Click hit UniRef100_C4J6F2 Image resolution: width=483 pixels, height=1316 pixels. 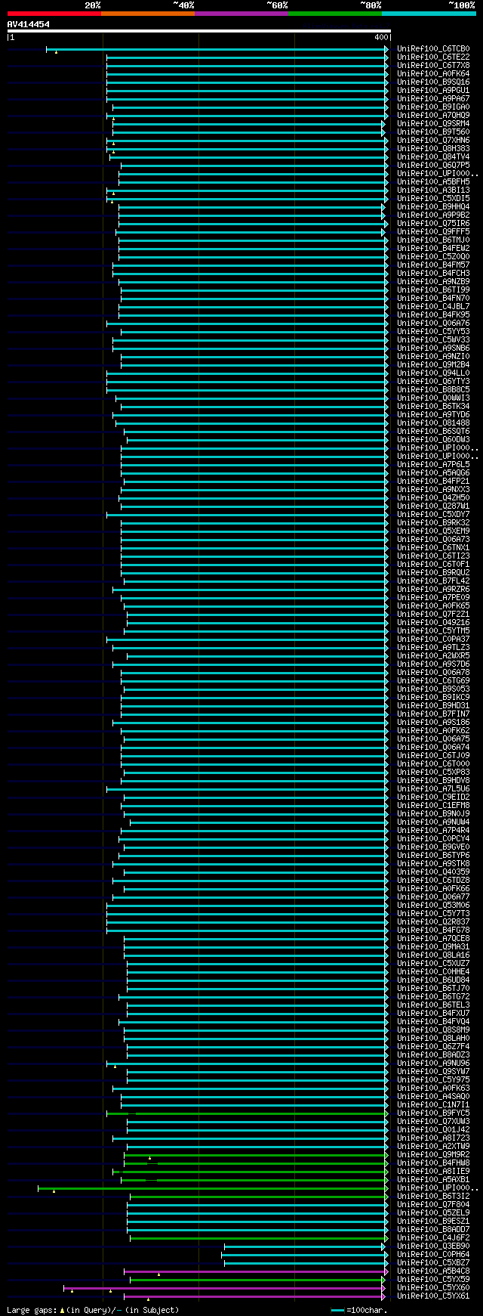tap(433, 1238)
